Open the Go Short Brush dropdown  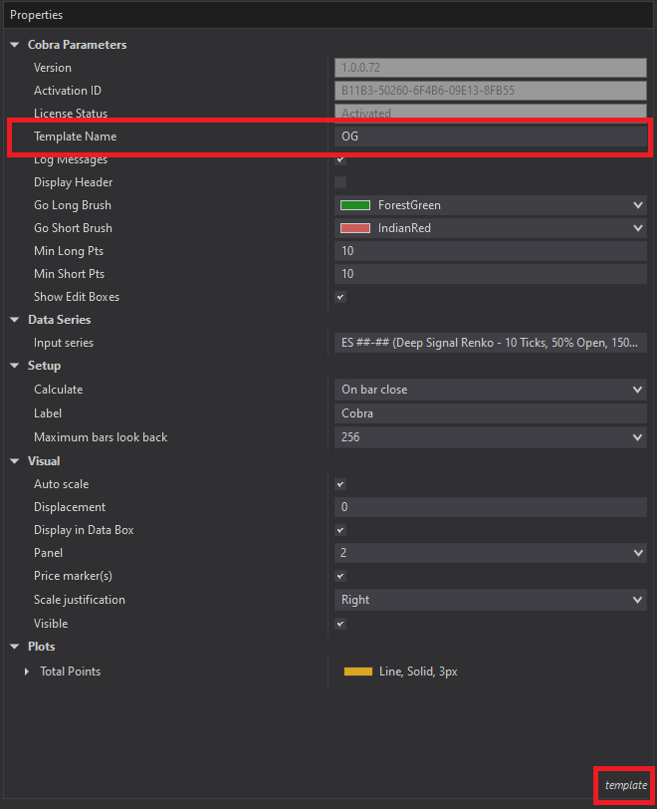[638, 228]
